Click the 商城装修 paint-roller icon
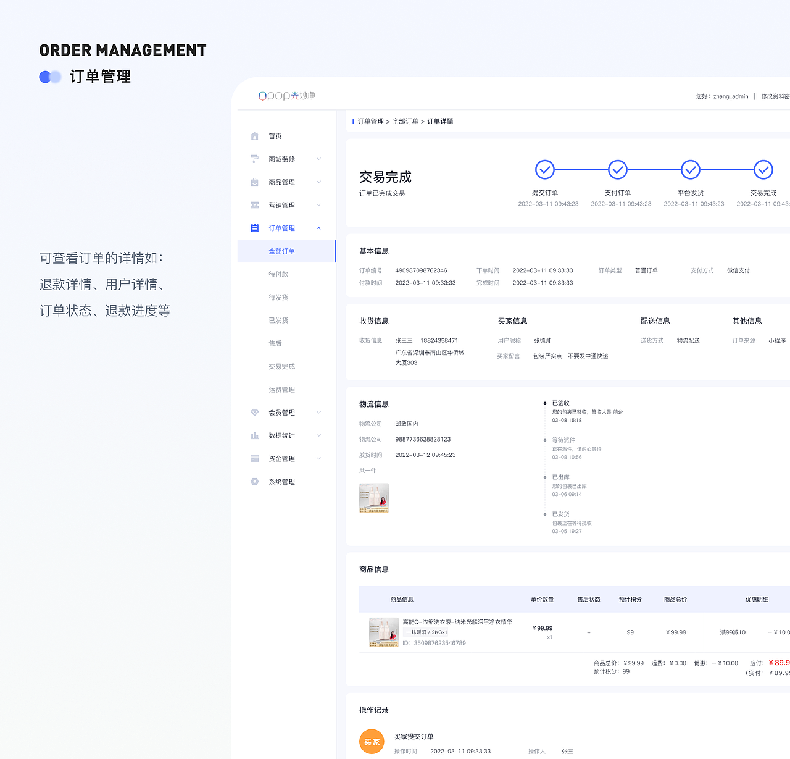The width and height of the screenshot is (790, 759). pyautogui.click(x=254, y=159)
